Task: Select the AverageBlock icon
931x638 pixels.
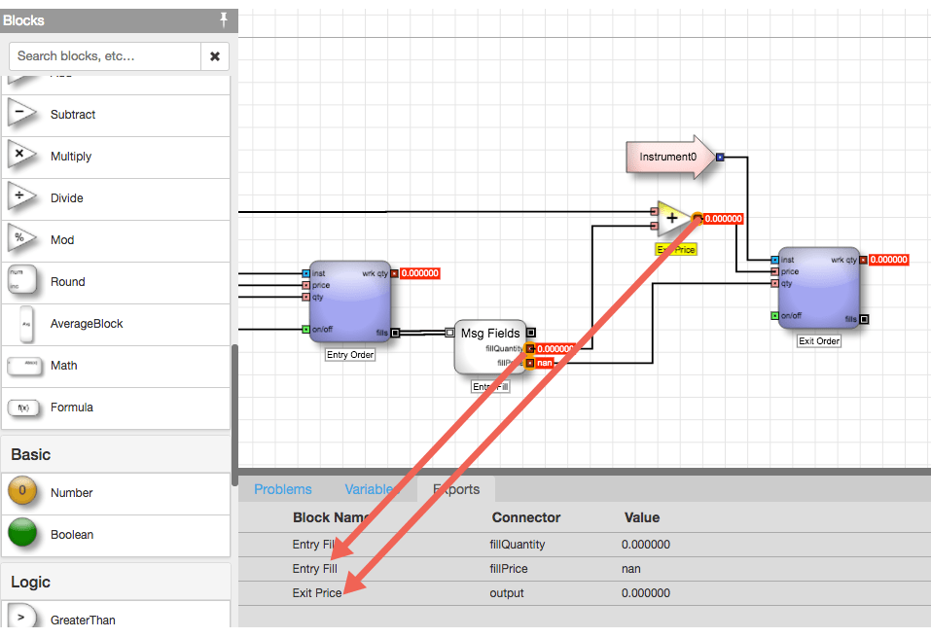Action: pyautogui.click(x=26, y=324)
